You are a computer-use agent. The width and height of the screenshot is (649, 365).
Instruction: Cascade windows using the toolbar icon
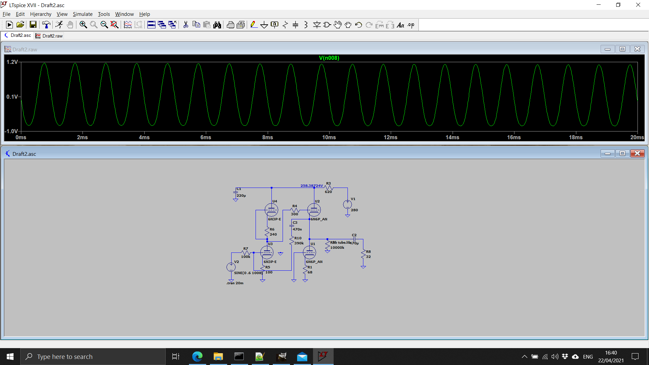pos(162,25)
